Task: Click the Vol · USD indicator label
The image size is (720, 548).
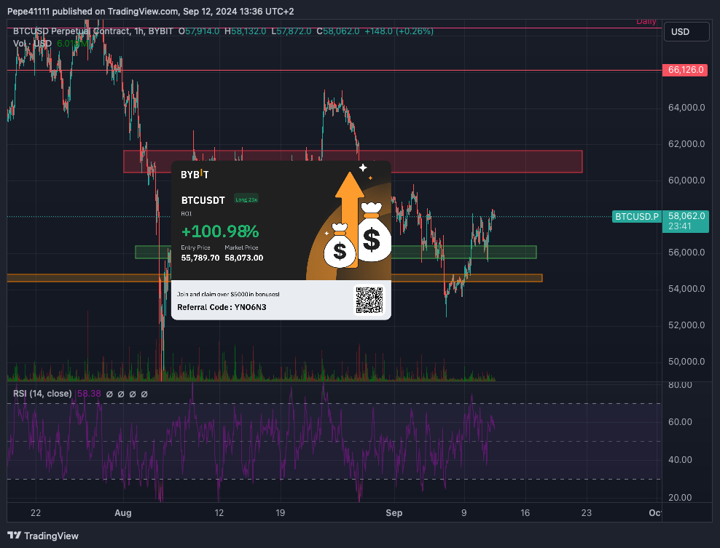Action: (32, 44)
